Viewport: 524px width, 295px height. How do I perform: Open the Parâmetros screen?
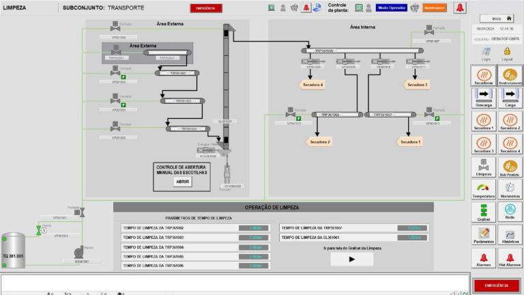pyautogui.click(x=484, y=235)
